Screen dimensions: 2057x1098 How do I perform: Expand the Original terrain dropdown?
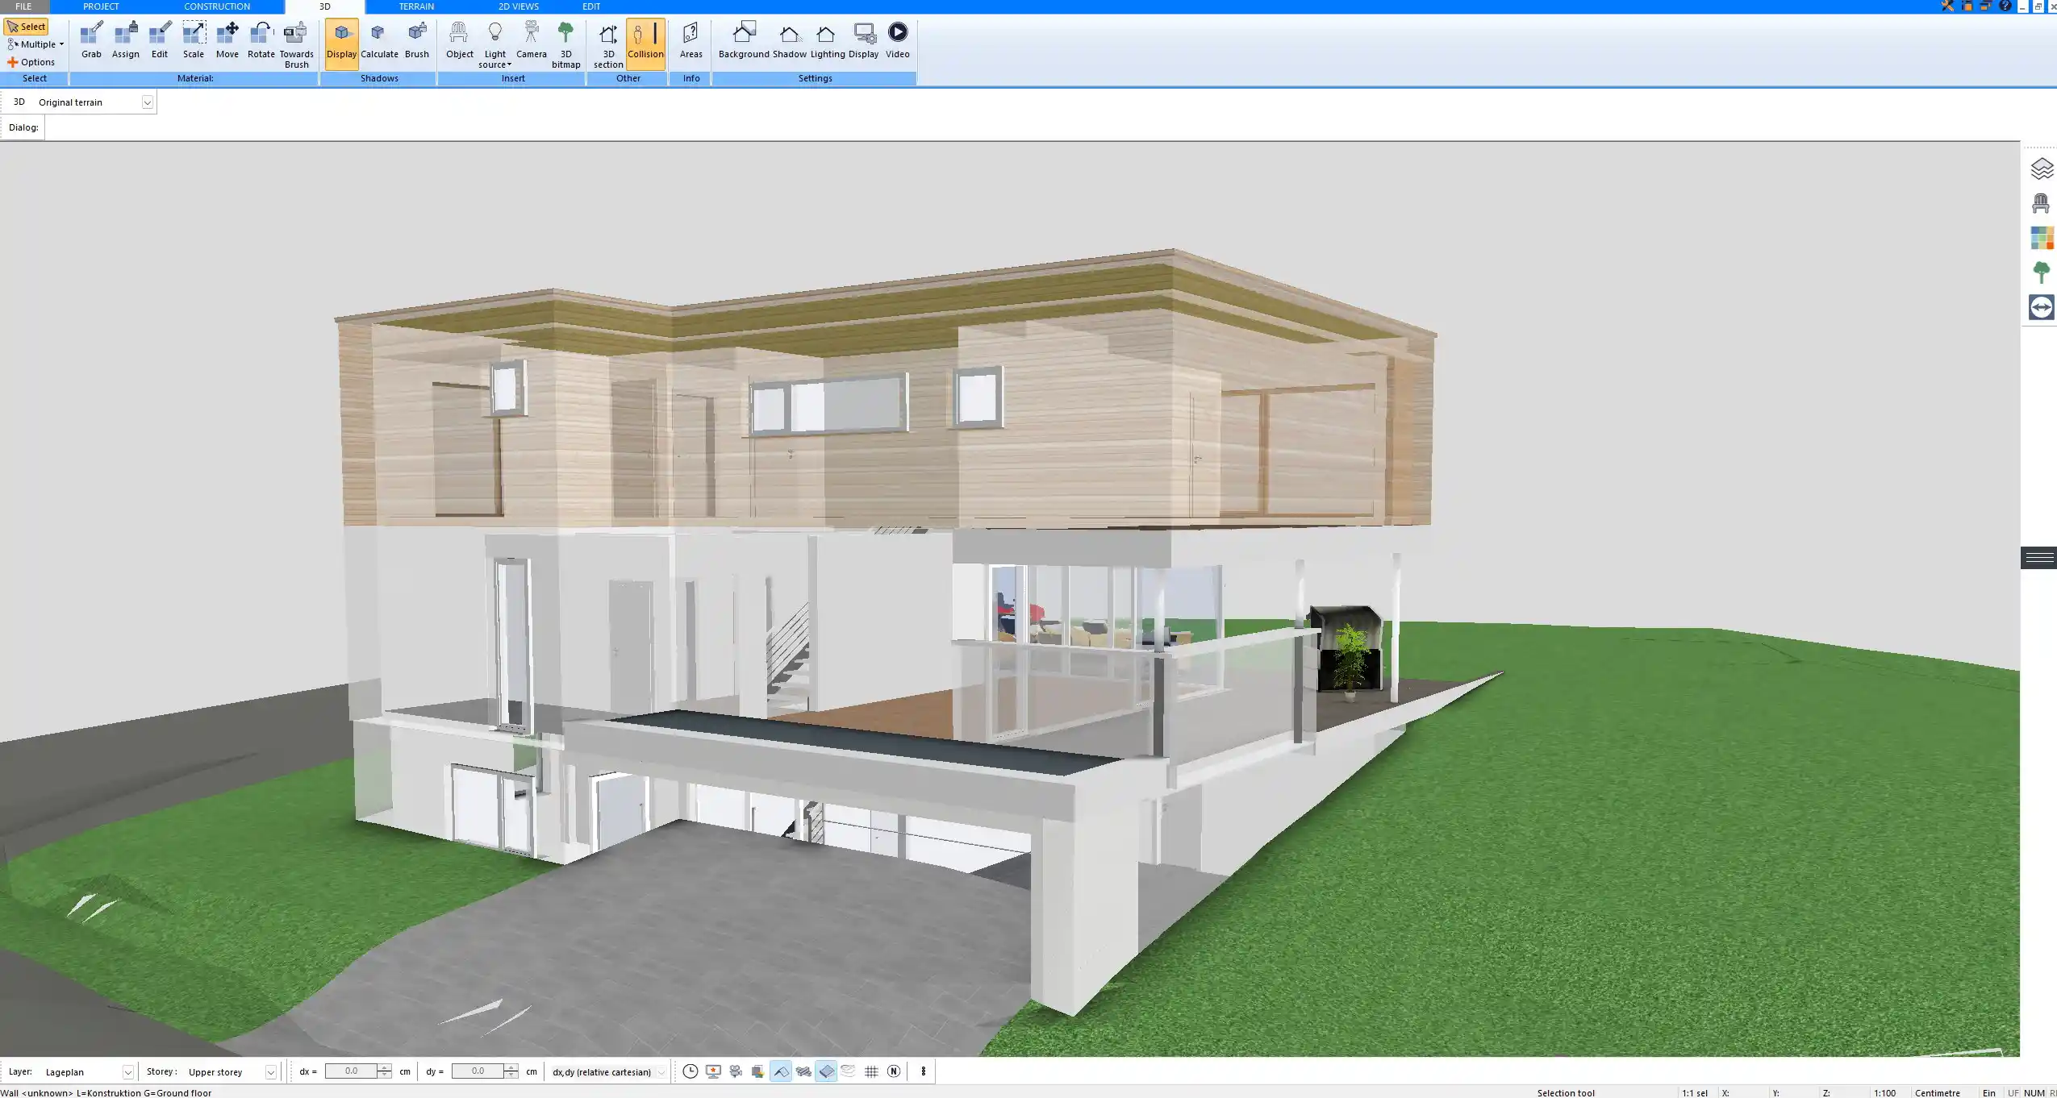[148, 102]
